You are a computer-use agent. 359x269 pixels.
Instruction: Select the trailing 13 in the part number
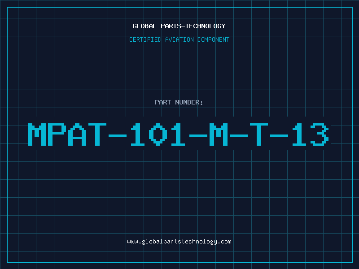[x=311, y=134]
